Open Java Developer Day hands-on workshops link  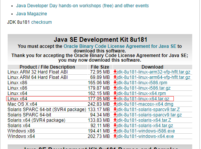coord(82,6)
